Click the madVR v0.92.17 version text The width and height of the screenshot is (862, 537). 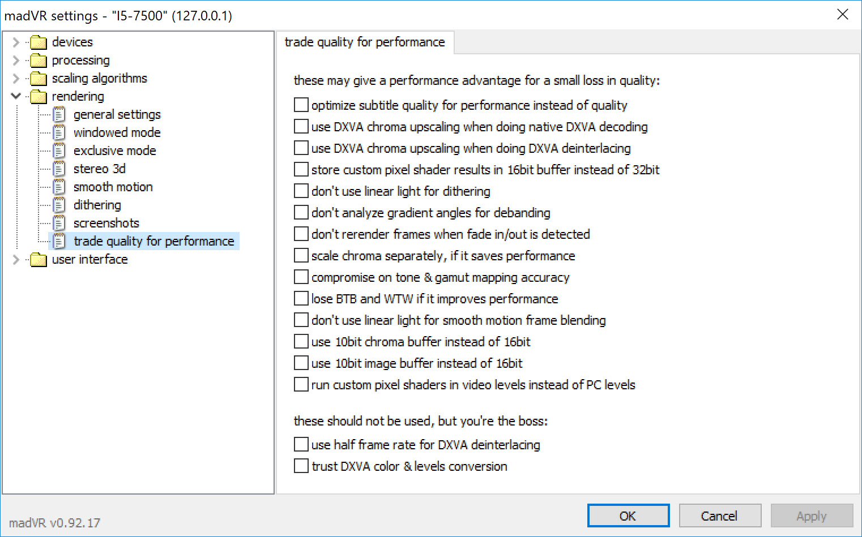(x=54, y=523)
